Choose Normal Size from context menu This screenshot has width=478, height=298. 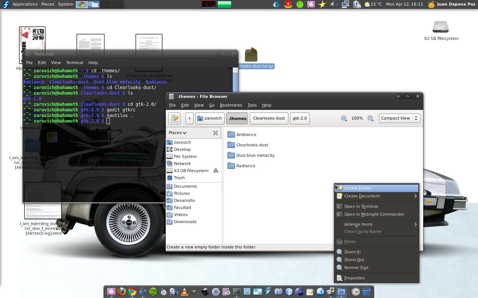(376, 267)
